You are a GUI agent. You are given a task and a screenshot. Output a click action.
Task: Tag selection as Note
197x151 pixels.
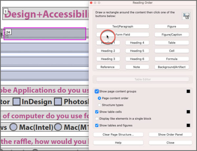(137, 67)
